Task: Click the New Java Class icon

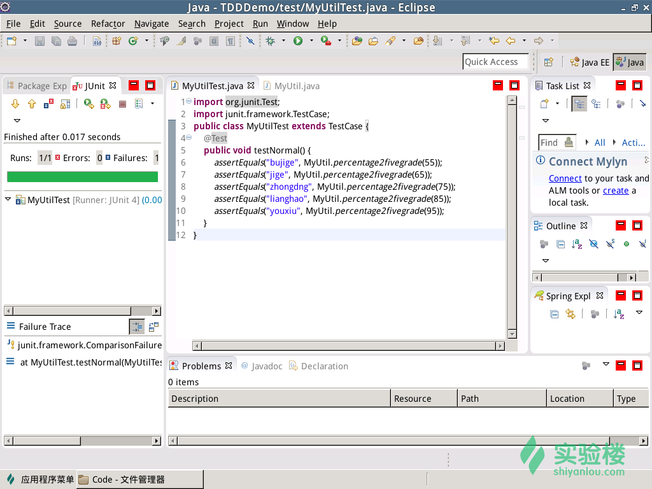Action: (133, 41)
